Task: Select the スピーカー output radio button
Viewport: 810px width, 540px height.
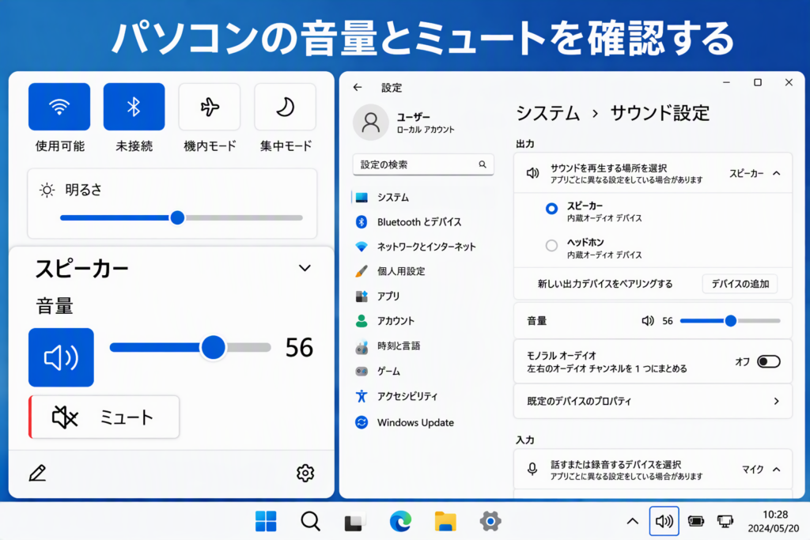Action: (551, 209)
